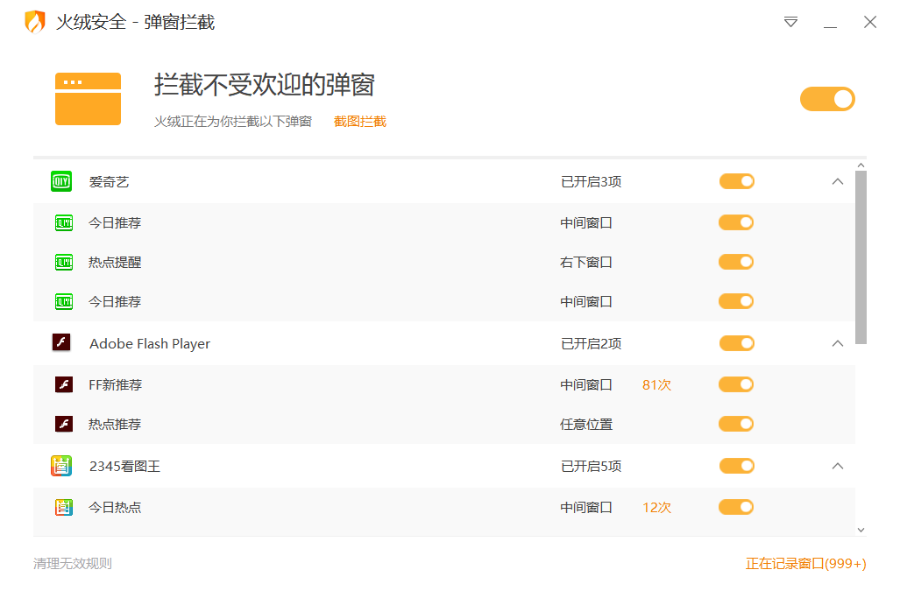Screen dimensions: 900x591
Task: Collapse the Adobe Flash Player group
Action: click(x=838, y=343)
